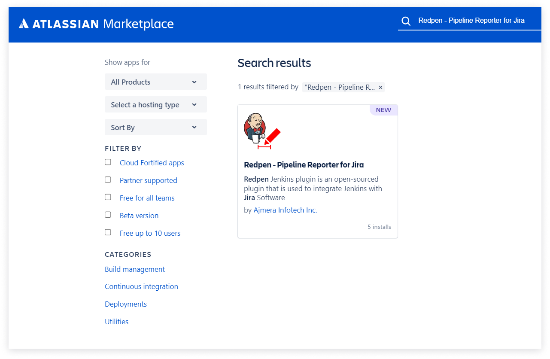Click the "5 installs" text
Viewport: 550px width, 359px height.
pyautogui.click(x=380, y=227)
